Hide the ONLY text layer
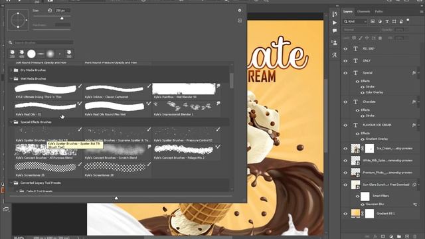425x239 pixels. [x=345, y=61]
